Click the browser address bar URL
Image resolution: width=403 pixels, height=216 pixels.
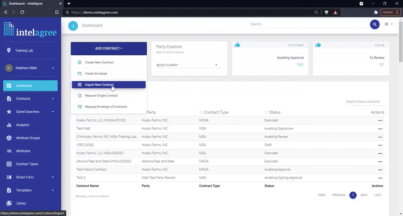94,12
